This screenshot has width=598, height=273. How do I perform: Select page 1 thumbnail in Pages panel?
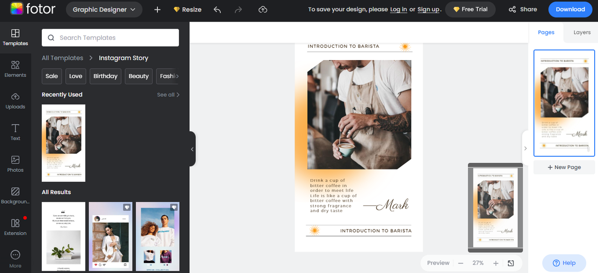564,103
